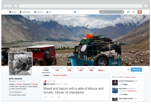The image size is (151, 106).
Task: Compose a new tweet with quill button
Action: [x=140, y=12]
